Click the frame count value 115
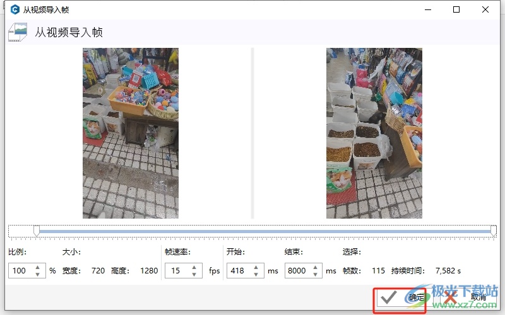 (x=378, y=271)
